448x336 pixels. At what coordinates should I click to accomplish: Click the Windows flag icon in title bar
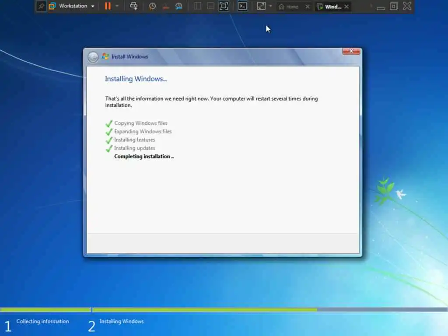(105, 56)
